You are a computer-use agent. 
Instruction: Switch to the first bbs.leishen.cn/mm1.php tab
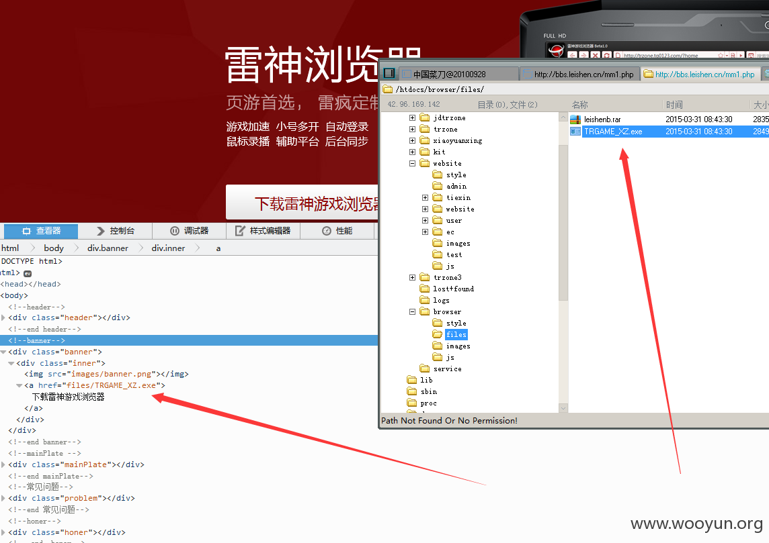click(x=579, y=74)
